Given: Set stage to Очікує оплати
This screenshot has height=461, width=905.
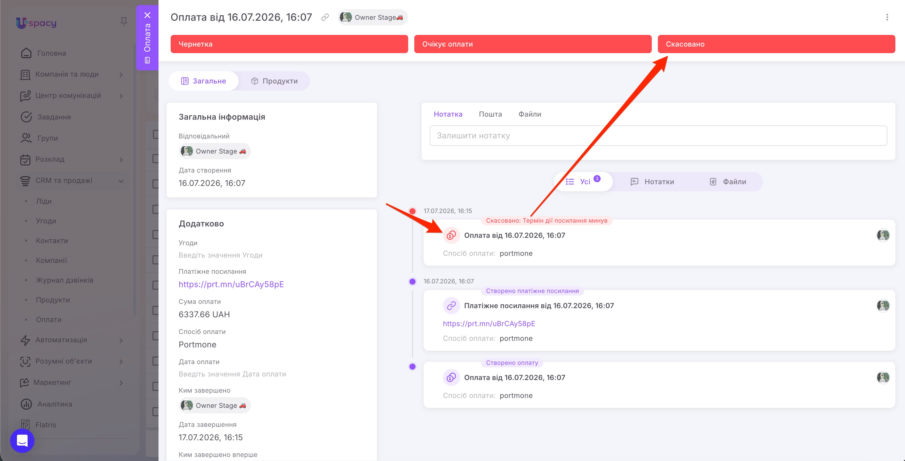Looking at the screenshot, I should pos(533,44).
